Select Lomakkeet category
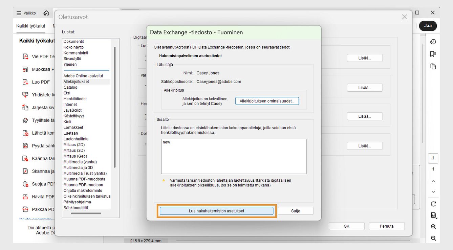The width and height of the screenshot is (453, 250). [73, 128]
